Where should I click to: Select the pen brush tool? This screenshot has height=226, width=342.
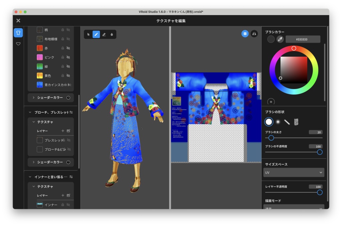96,34
